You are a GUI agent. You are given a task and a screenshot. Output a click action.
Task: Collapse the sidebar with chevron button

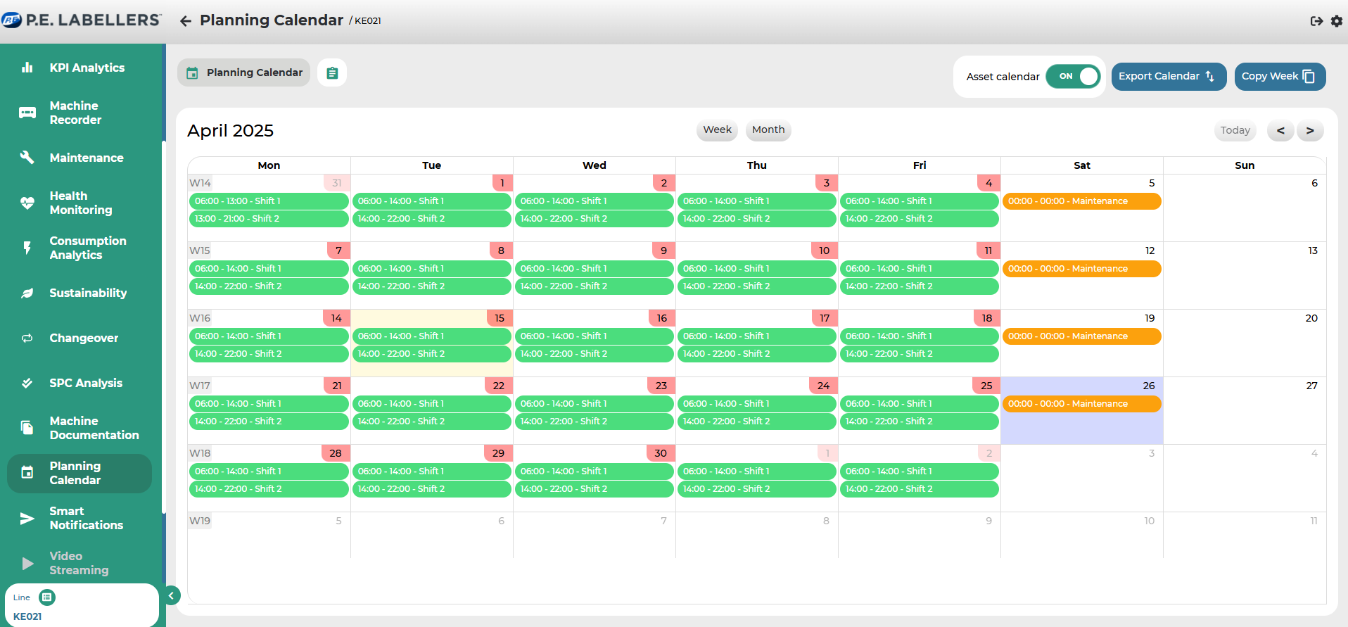click(x=171, y=596)
